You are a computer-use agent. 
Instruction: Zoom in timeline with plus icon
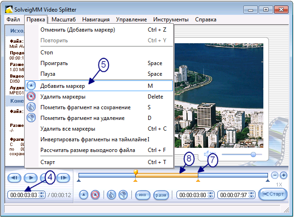click(x=283, y=175)
